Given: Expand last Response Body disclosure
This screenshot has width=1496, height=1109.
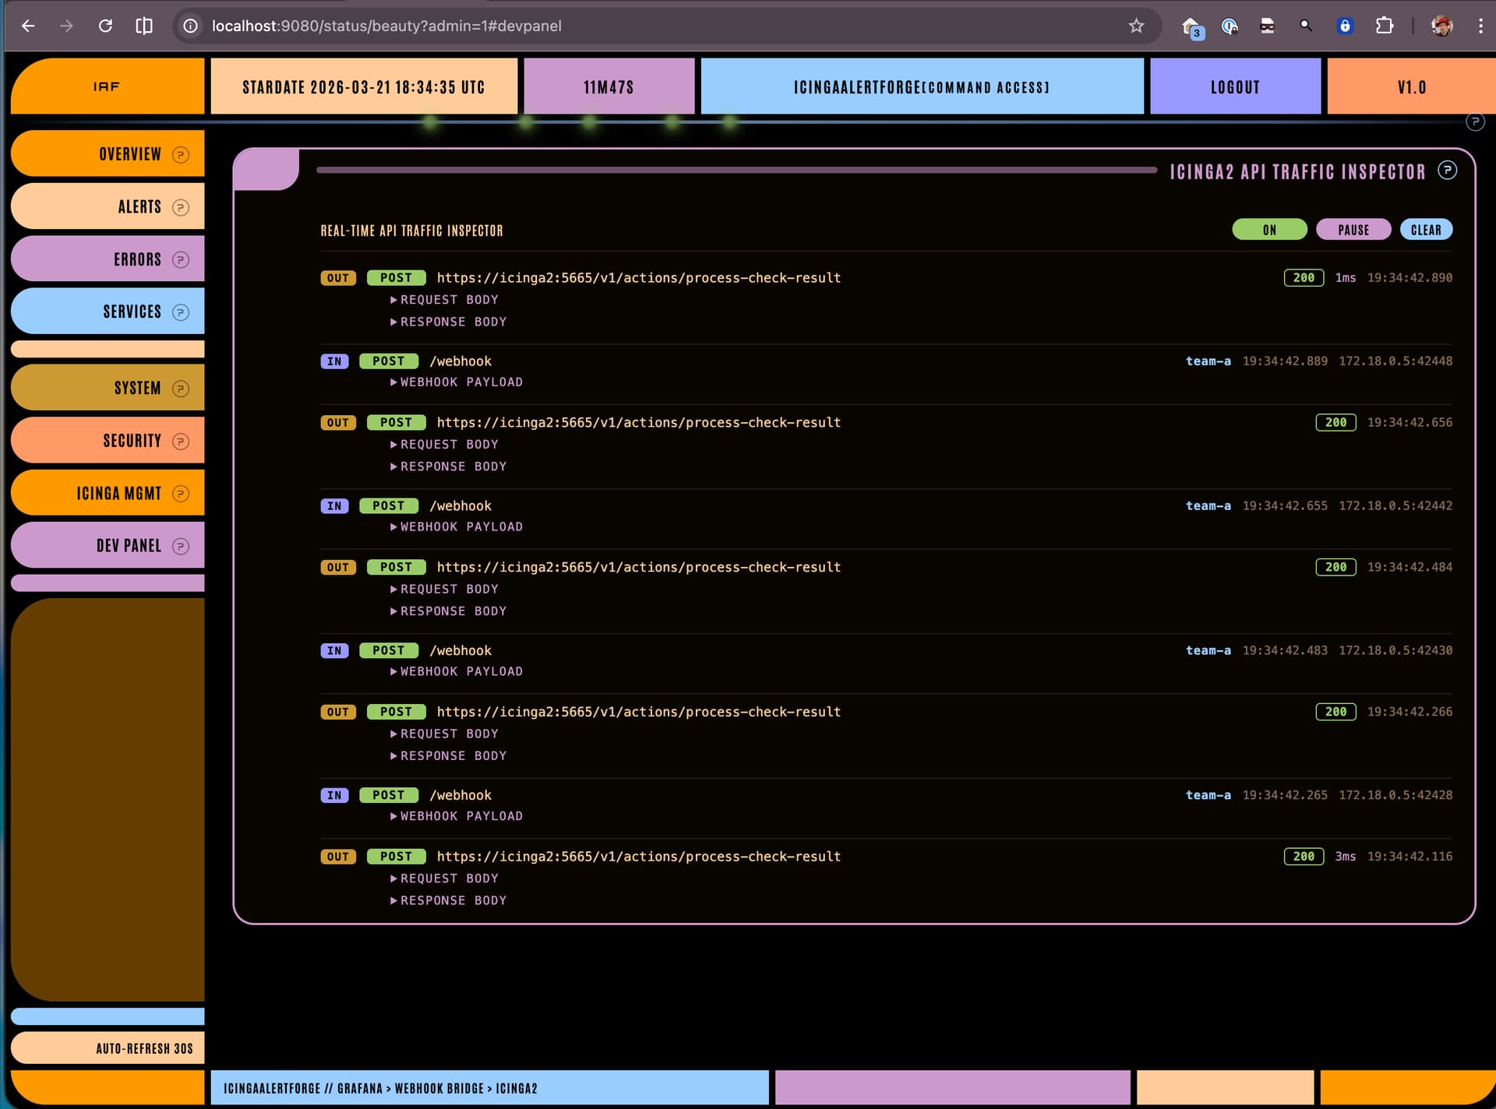Looking at the screenshot, I should pyautogui.click(x=452, y=900).
